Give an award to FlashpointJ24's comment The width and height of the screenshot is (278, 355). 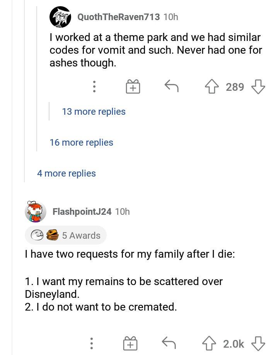tap(130, 342)
